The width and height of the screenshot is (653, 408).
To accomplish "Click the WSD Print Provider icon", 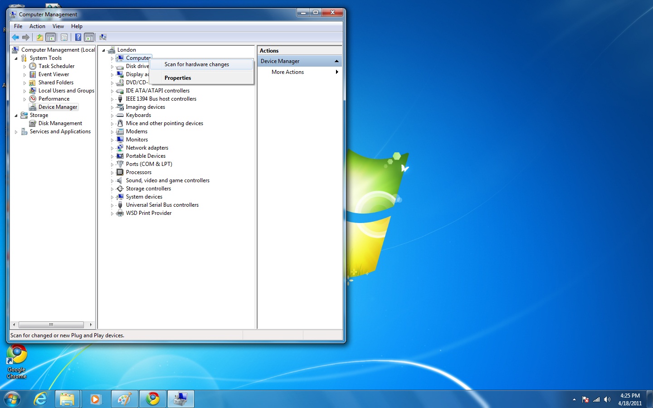I will (120, 213).
